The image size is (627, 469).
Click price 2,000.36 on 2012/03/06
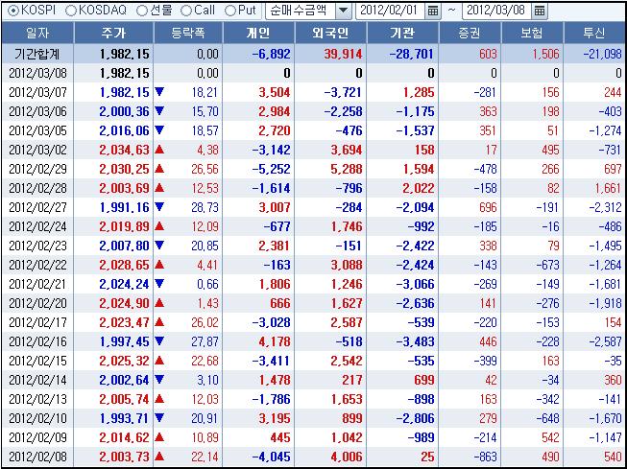tap(124, 111)
